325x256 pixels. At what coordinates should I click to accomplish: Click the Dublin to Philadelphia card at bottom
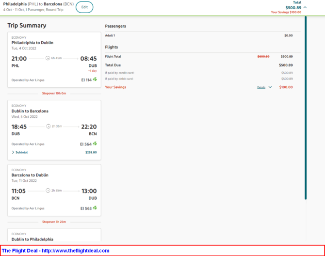[54, 236]
